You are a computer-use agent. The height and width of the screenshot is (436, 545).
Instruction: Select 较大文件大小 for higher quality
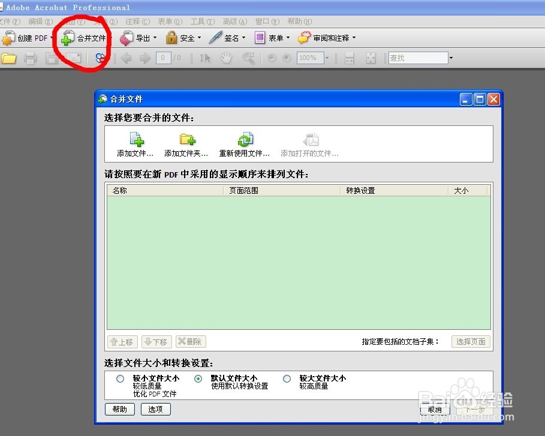pyautogui.click(x=287, y=378)
